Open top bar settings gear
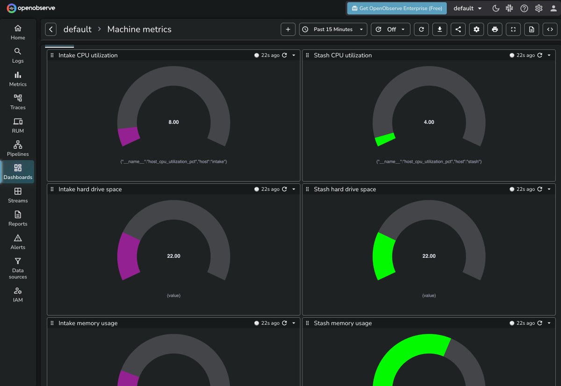 [539, 8]
